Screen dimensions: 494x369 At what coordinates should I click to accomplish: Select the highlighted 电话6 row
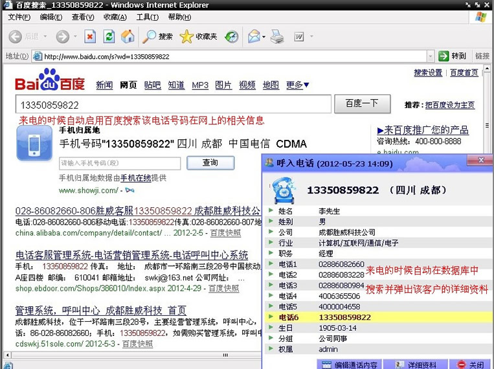coord(378,317)
